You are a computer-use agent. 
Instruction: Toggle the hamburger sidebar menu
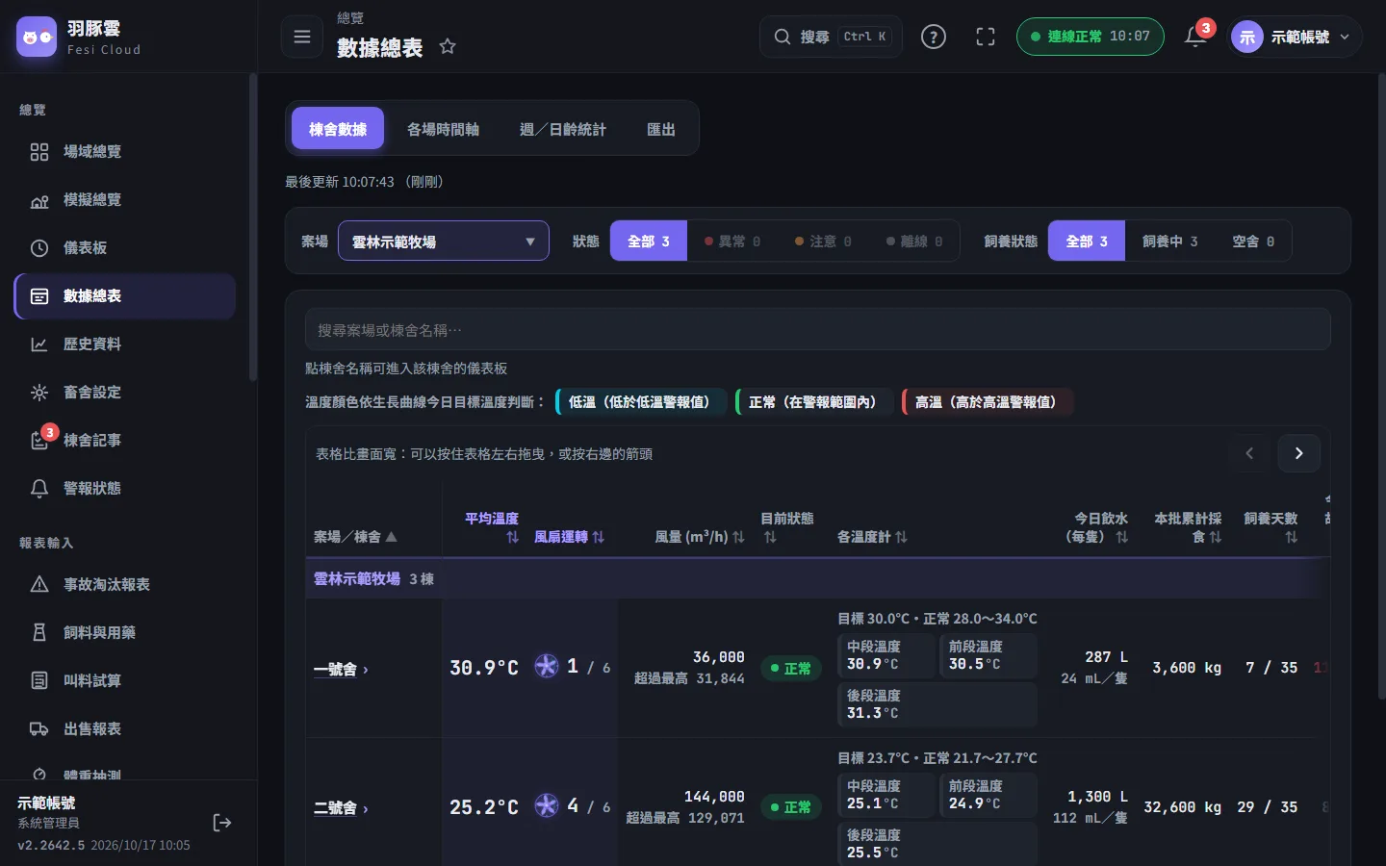point(302,37)
